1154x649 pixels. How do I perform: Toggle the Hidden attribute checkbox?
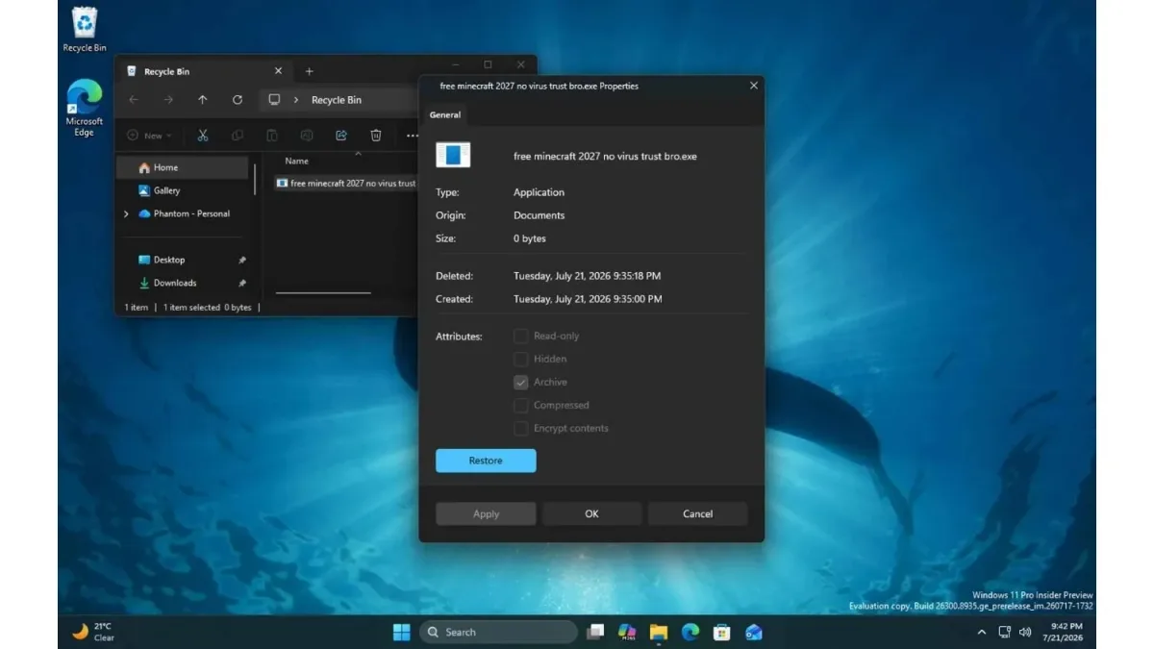(x=520, y=359)
